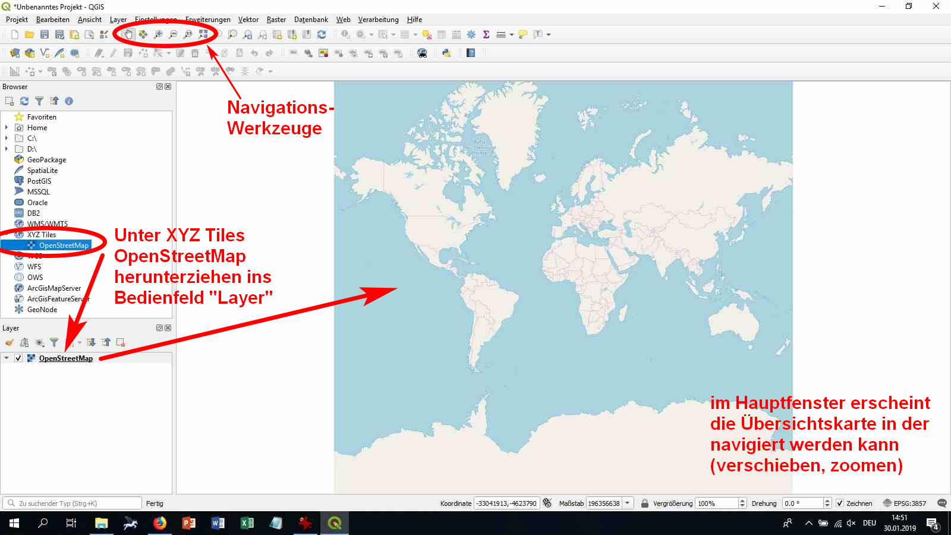Disable the Zeichnen render checkbox

point(840,503)
